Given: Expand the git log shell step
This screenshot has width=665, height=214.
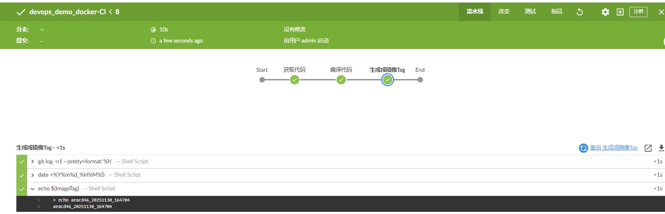Looking at the screenshot, I should pos(33,162).
